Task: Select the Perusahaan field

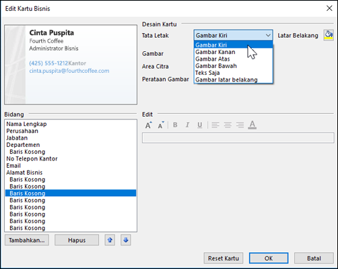Action: (x=71, y=131)
